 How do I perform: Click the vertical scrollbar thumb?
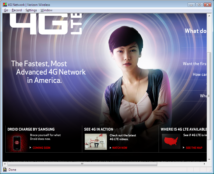209,96
